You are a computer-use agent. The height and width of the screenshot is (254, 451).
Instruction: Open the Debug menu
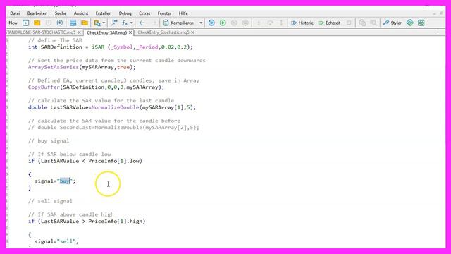[125, 13]
